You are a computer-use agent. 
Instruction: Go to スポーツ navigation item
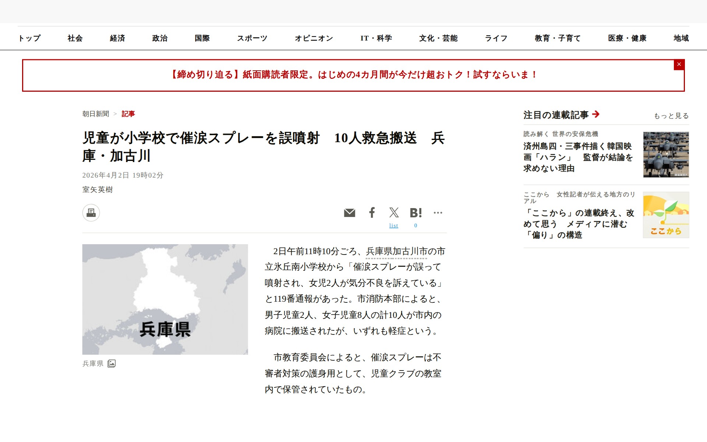(x=252, y=38)
